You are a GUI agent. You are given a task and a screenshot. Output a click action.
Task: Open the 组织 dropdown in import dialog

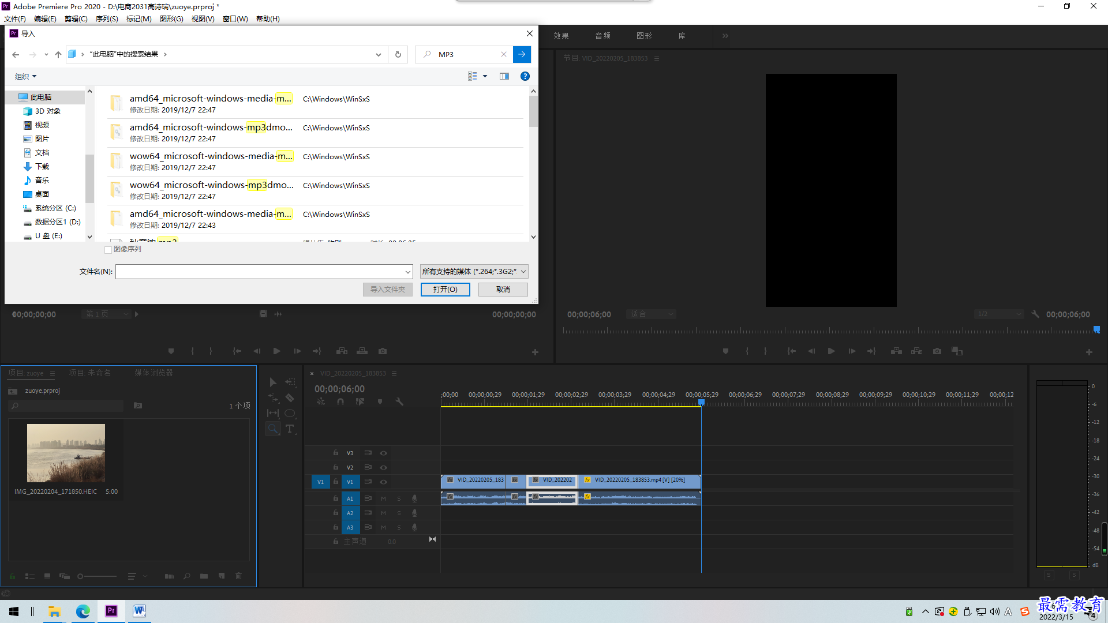26,76
